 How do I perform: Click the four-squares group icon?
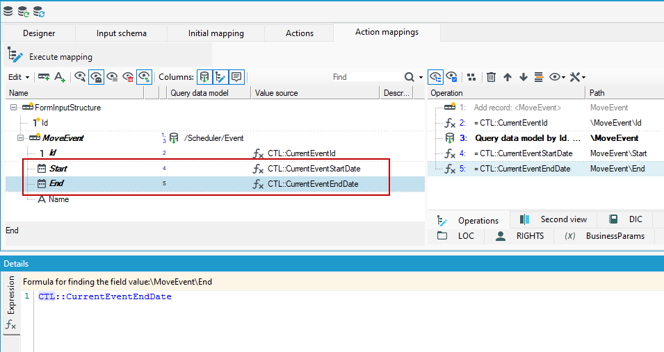click(x=471, y=77)
